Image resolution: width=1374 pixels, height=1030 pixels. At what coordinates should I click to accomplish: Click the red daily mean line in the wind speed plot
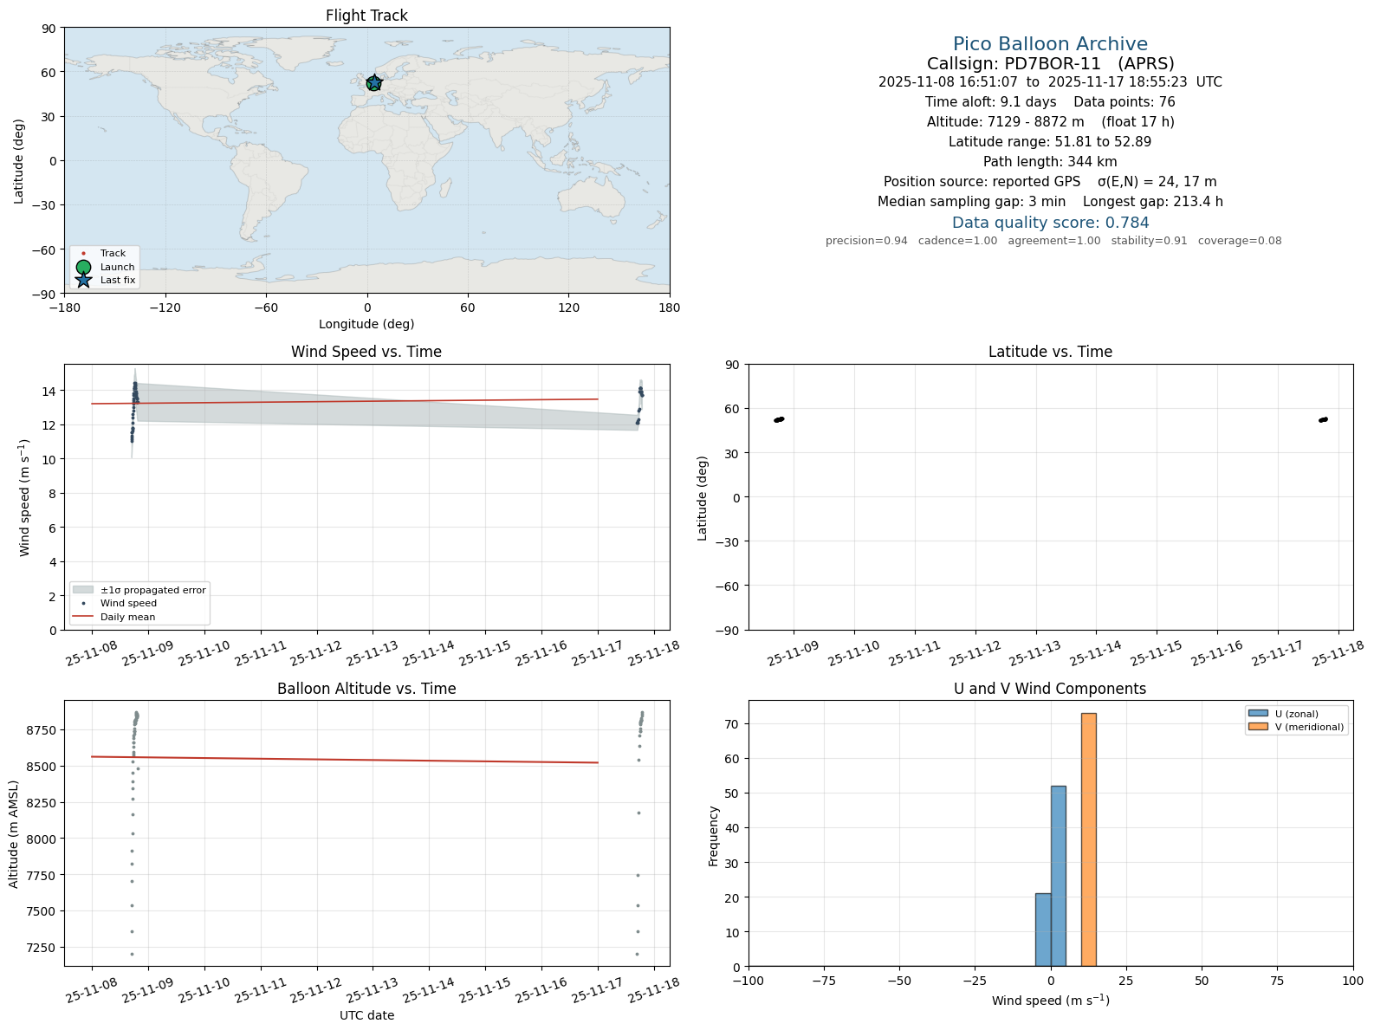click(345, 401)
